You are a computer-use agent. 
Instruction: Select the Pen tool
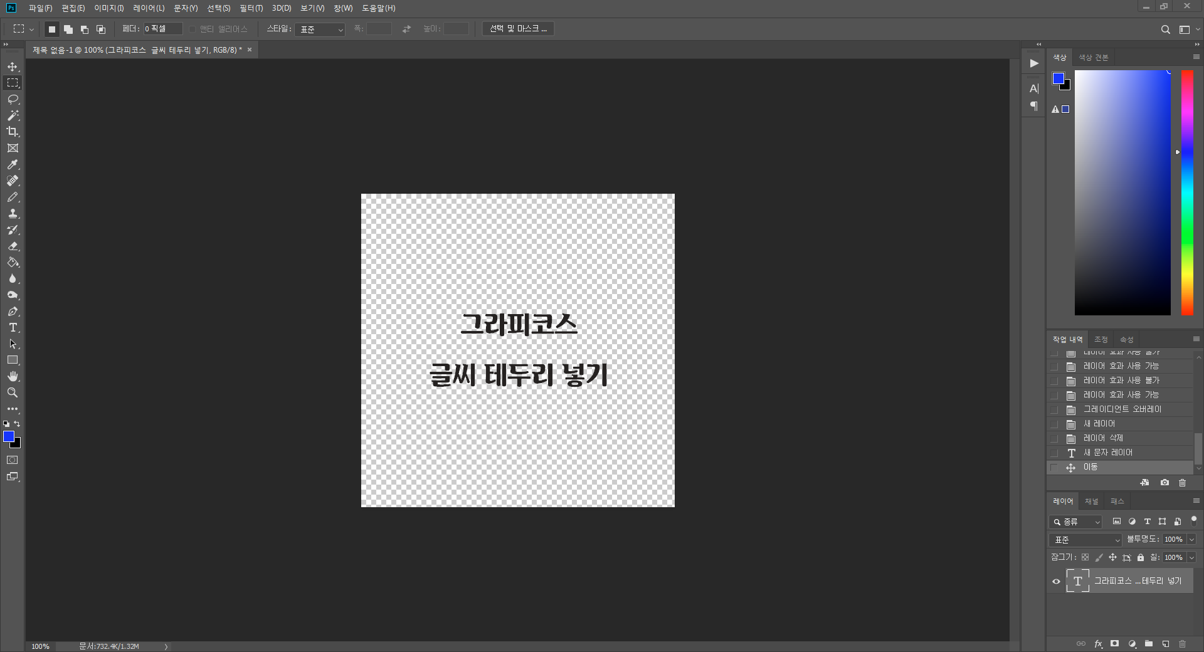[13, 311]
